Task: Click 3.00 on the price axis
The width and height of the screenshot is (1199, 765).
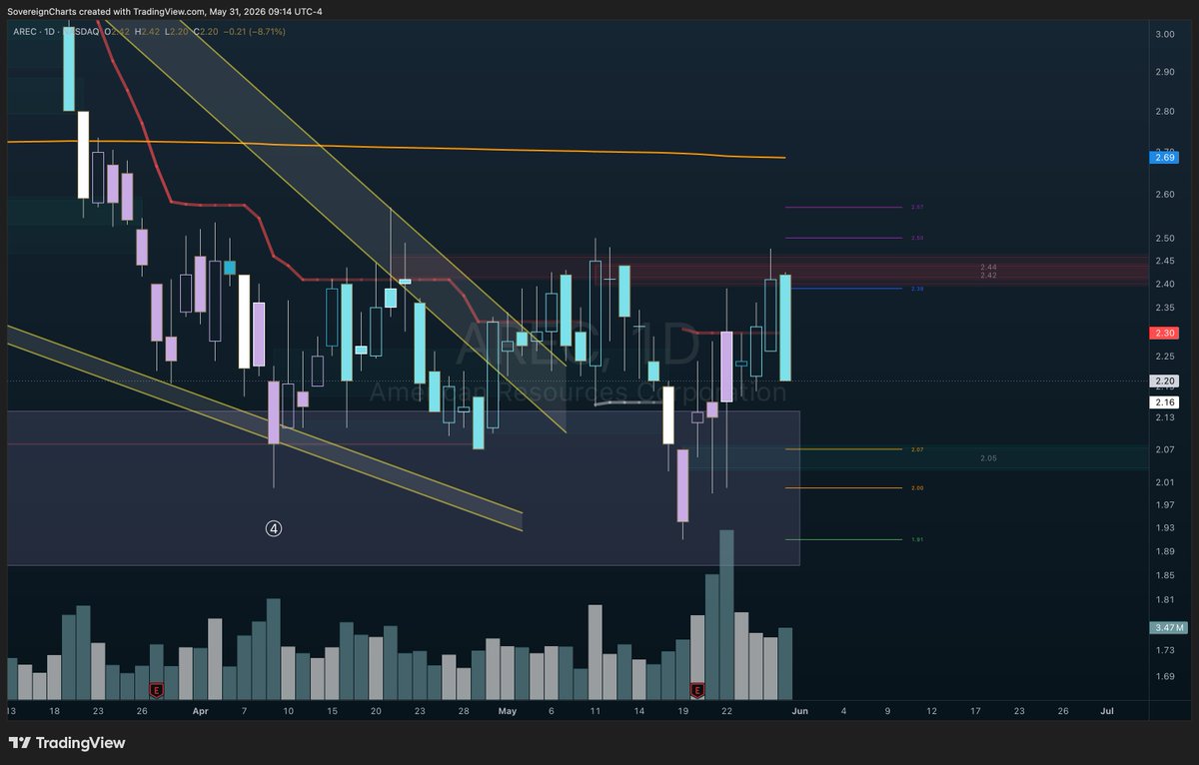Action: click(1165, 34)
